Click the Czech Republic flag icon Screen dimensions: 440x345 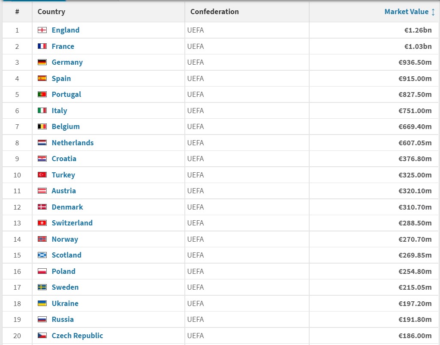pyautogui.click(x=42, y=336)
